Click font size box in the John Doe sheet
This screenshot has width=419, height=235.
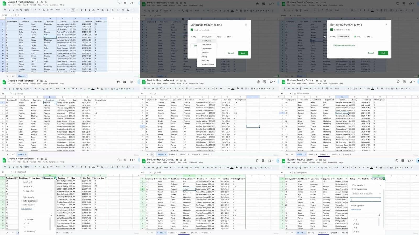click(x=73, y=10)
